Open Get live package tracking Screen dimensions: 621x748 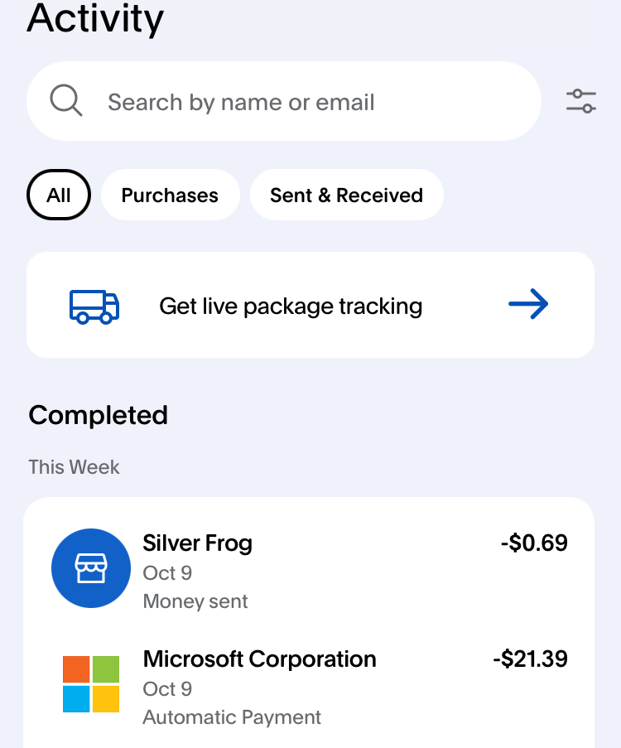click(x=291, y=306)
